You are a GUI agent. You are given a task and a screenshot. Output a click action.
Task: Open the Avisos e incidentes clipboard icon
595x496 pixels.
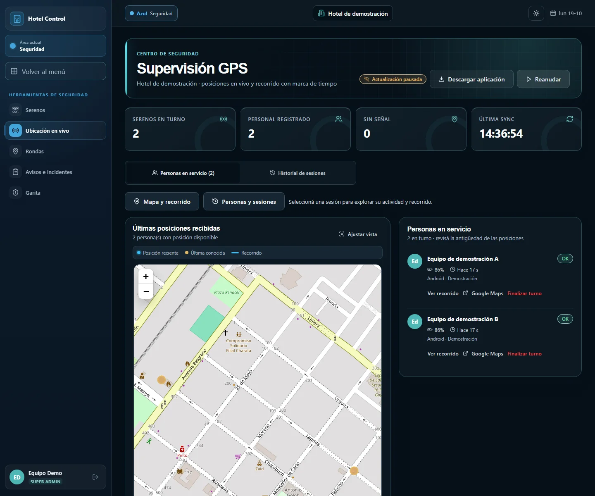(16, 172)
